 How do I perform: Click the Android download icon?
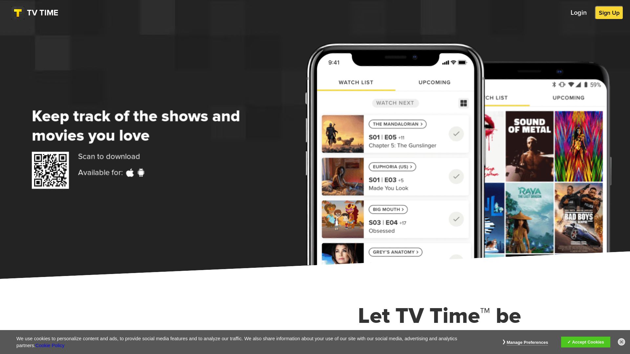[x=141, y=172]
